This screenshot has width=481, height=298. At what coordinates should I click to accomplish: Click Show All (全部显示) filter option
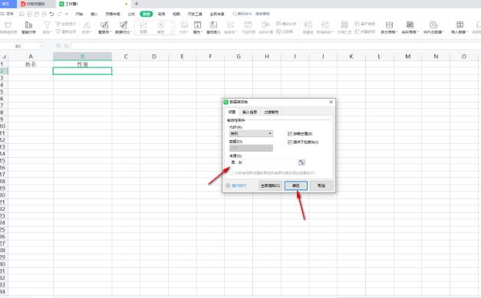coord(66,24)
